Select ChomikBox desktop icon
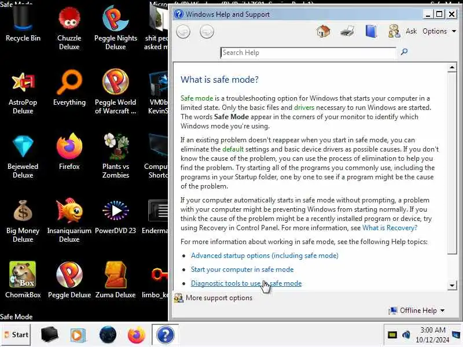 click(23, 280)
